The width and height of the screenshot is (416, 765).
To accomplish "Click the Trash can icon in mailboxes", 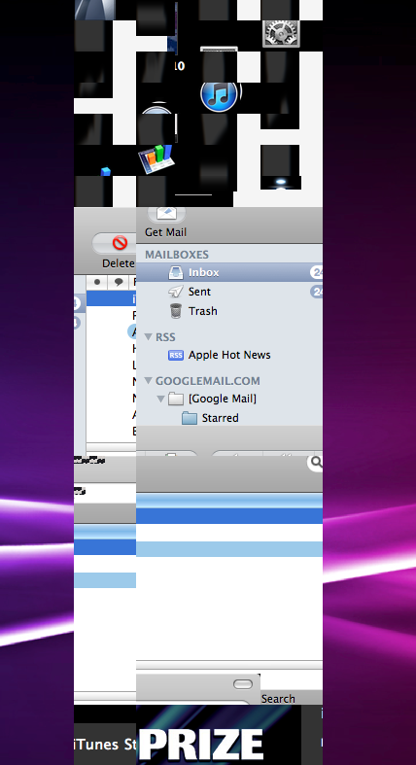I will click(x=176, y=311).
